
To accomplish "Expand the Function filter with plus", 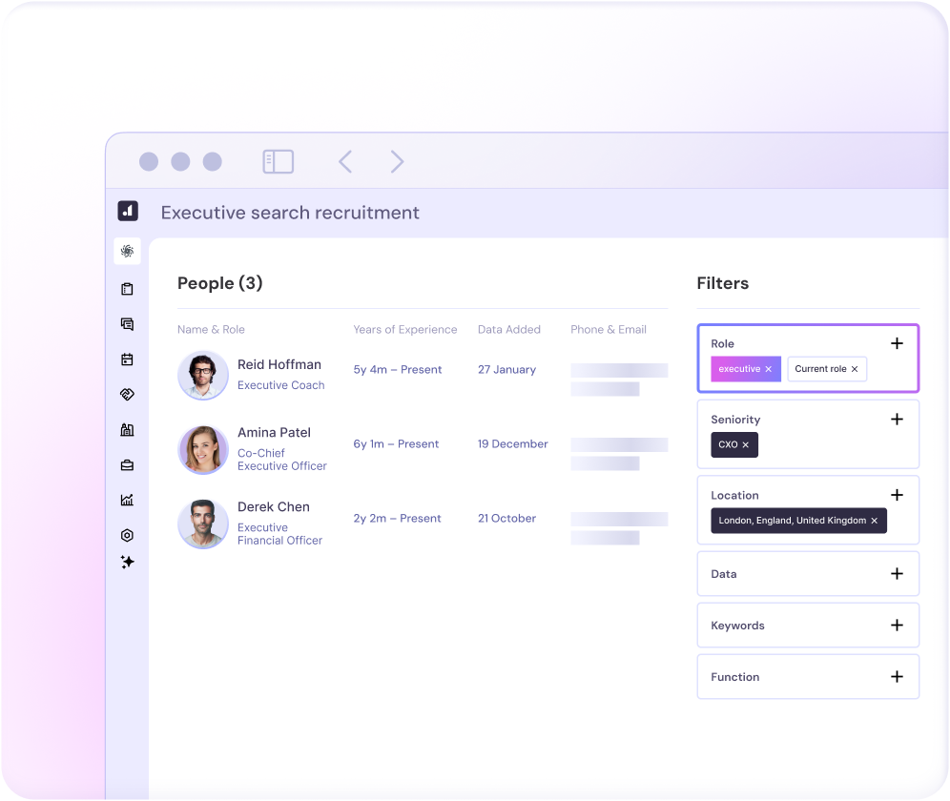I will [897, 677].
